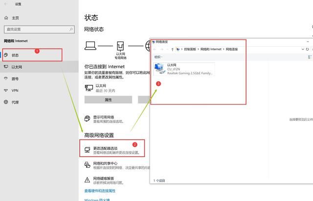Click the Up arrow in Network Connections
Viewport: 313px width, 201px height.
[x=172, y=49]
